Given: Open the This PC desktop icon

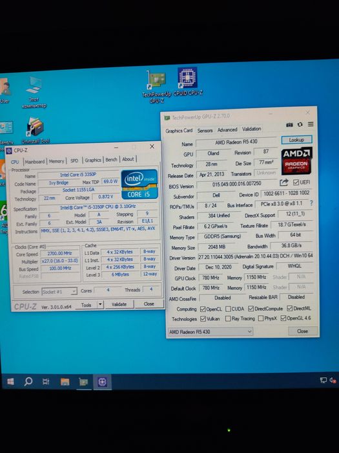Looking at the screenshot, I should (x=34, y=92).
